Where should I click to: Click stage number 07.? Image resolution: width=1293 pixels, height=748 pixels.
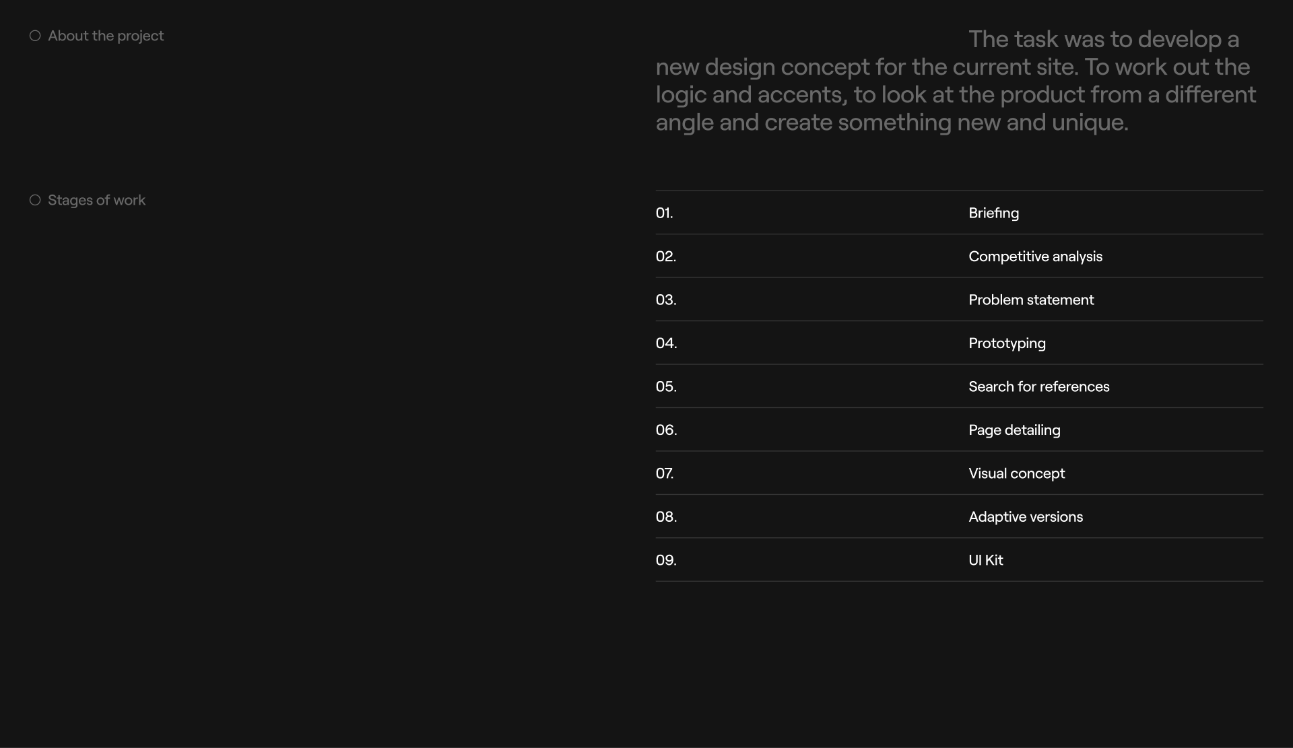pos(665,473)
